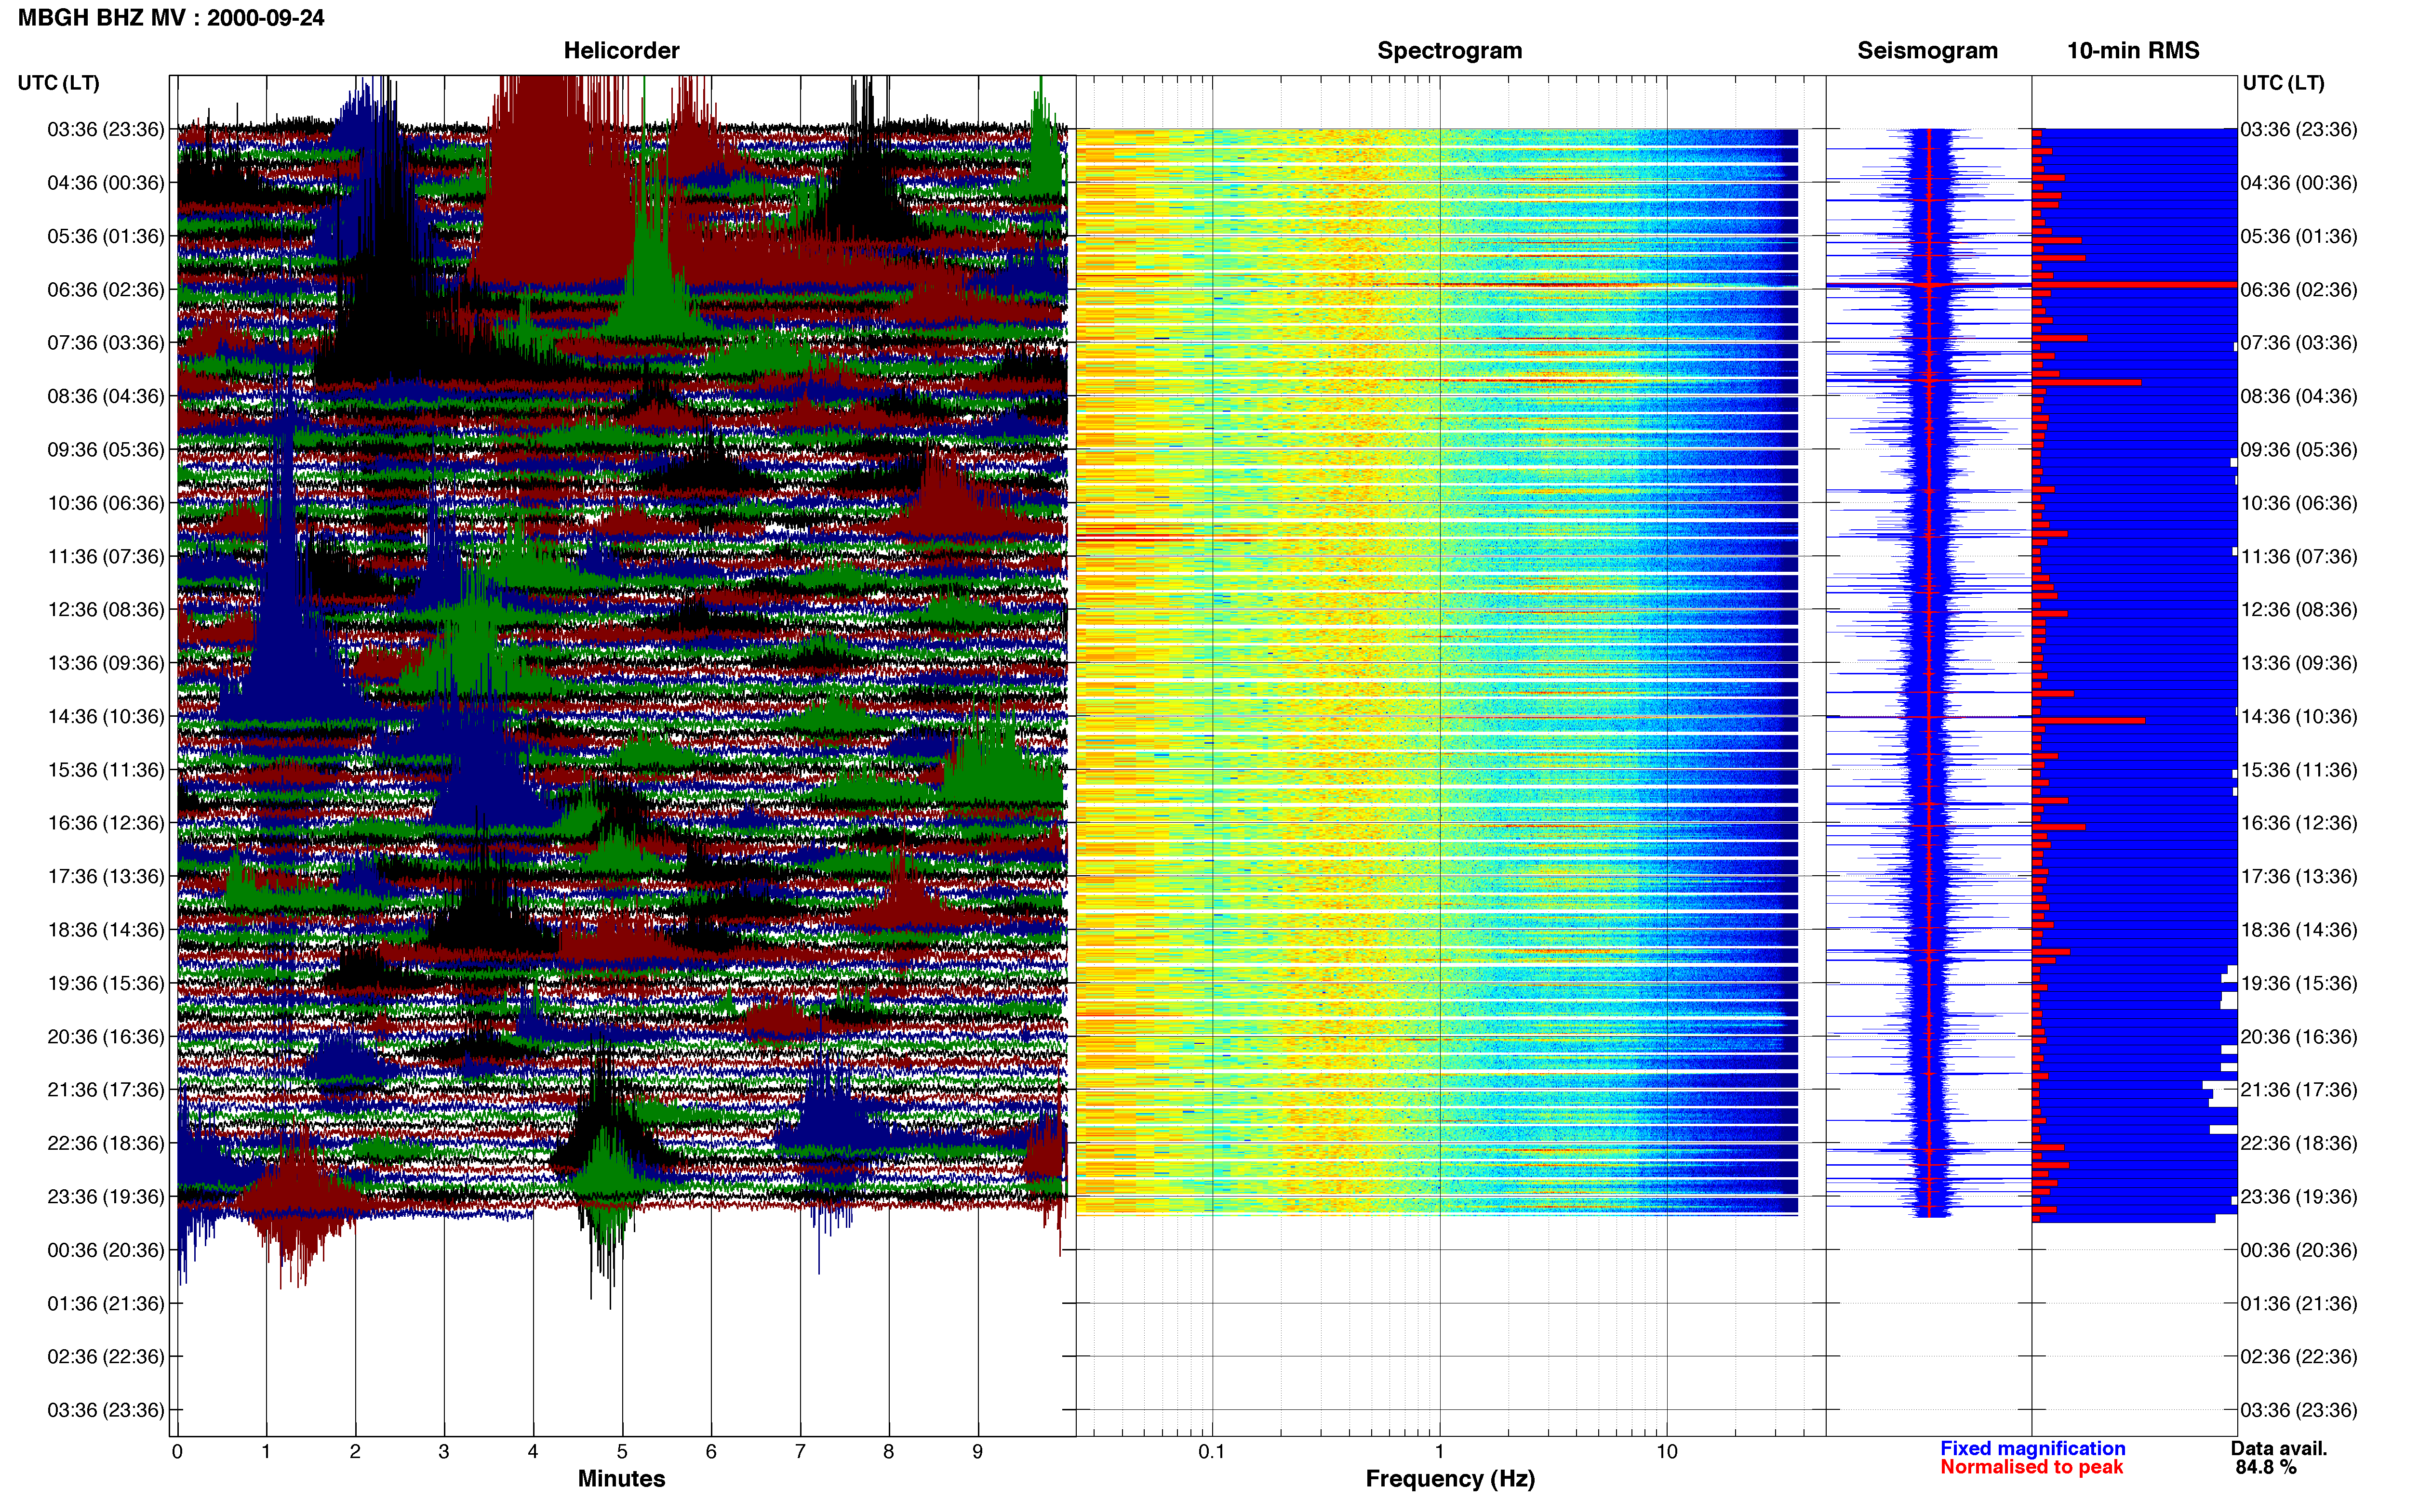Select minute tick "2" on Helicorder axis
Image resolution: width=2419 pixels, height=1512 pixels.
(x=355, y=1452)
